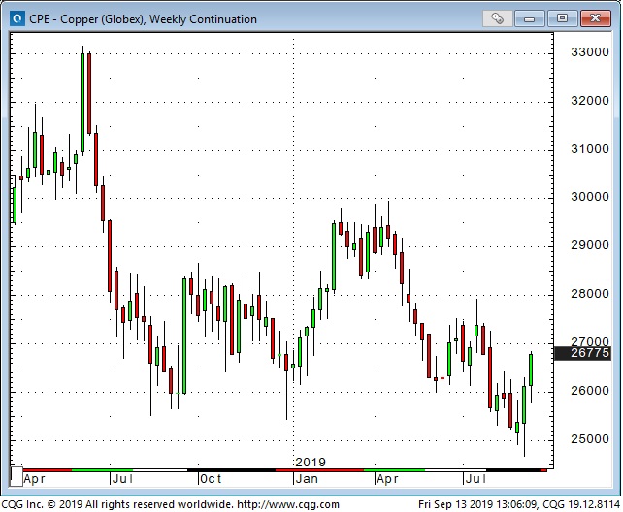
Task: Click the first Jul label after Apr
Action: tap(122, 479)
